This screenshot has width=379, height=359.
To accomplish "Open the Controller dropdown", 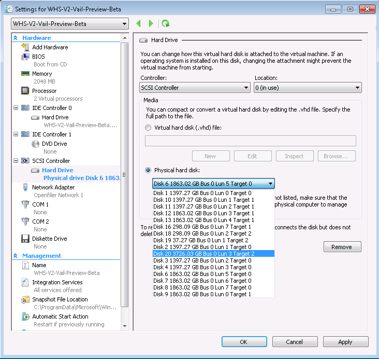I will click(195, 88).
